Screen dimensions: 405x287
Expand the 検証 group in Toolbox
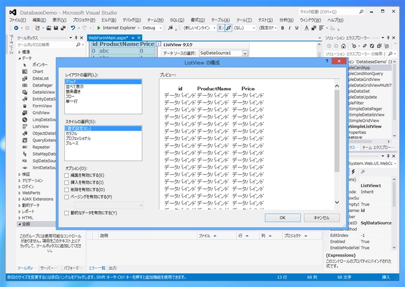[x=20, y=174]
